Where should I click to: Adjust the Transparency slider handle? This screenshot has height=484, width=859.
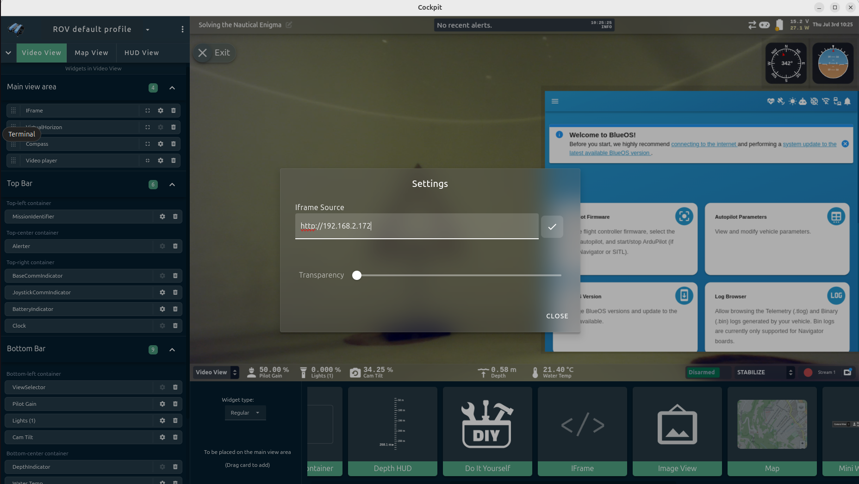[357, 275]
